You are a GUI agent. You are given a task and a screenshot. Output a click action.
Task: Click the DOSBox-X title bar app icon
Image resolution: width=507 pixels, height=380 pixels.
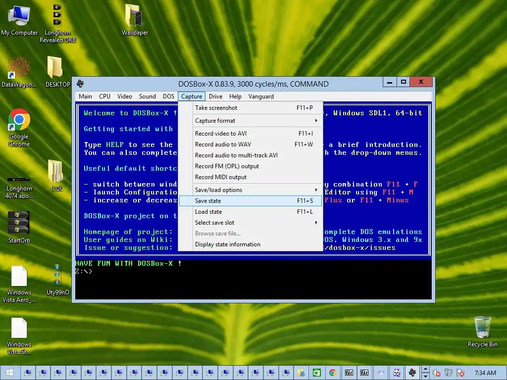pyautogui.click(x=80, y=84)
